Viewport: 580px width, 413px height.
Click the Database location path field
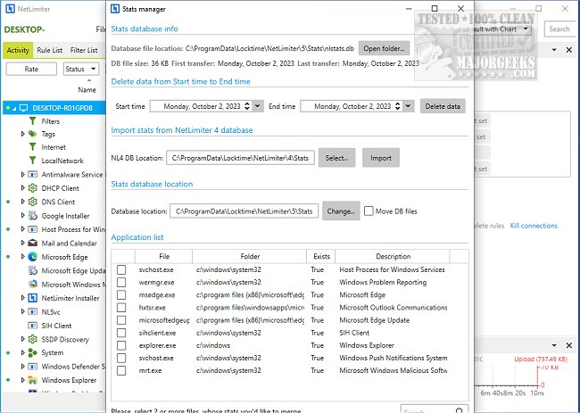pos(244,211)
